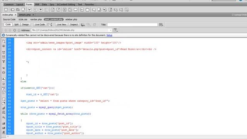Insert a Jump Menu element
The image size is (247, 139).
pos(58,10)
